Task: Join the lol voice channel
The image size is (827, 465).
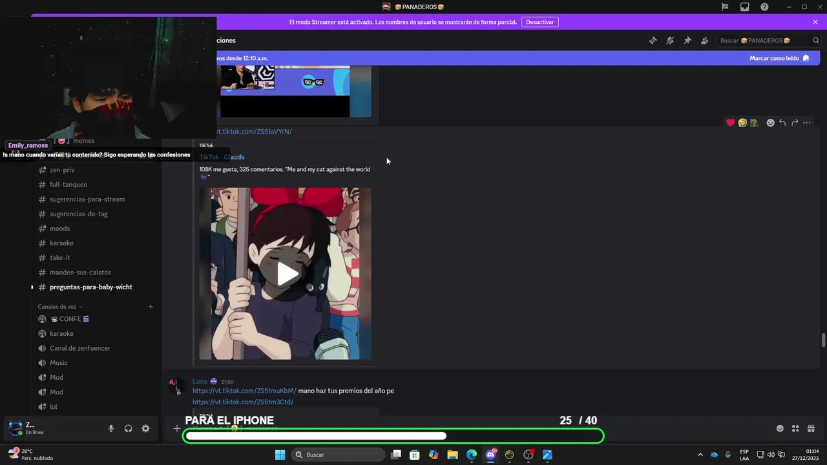Action: tap(54, 407)
